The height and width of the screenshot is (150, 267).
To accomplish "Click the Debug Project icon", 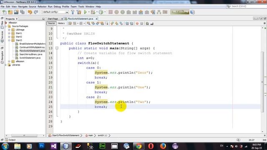I will (x=93, y=12).
